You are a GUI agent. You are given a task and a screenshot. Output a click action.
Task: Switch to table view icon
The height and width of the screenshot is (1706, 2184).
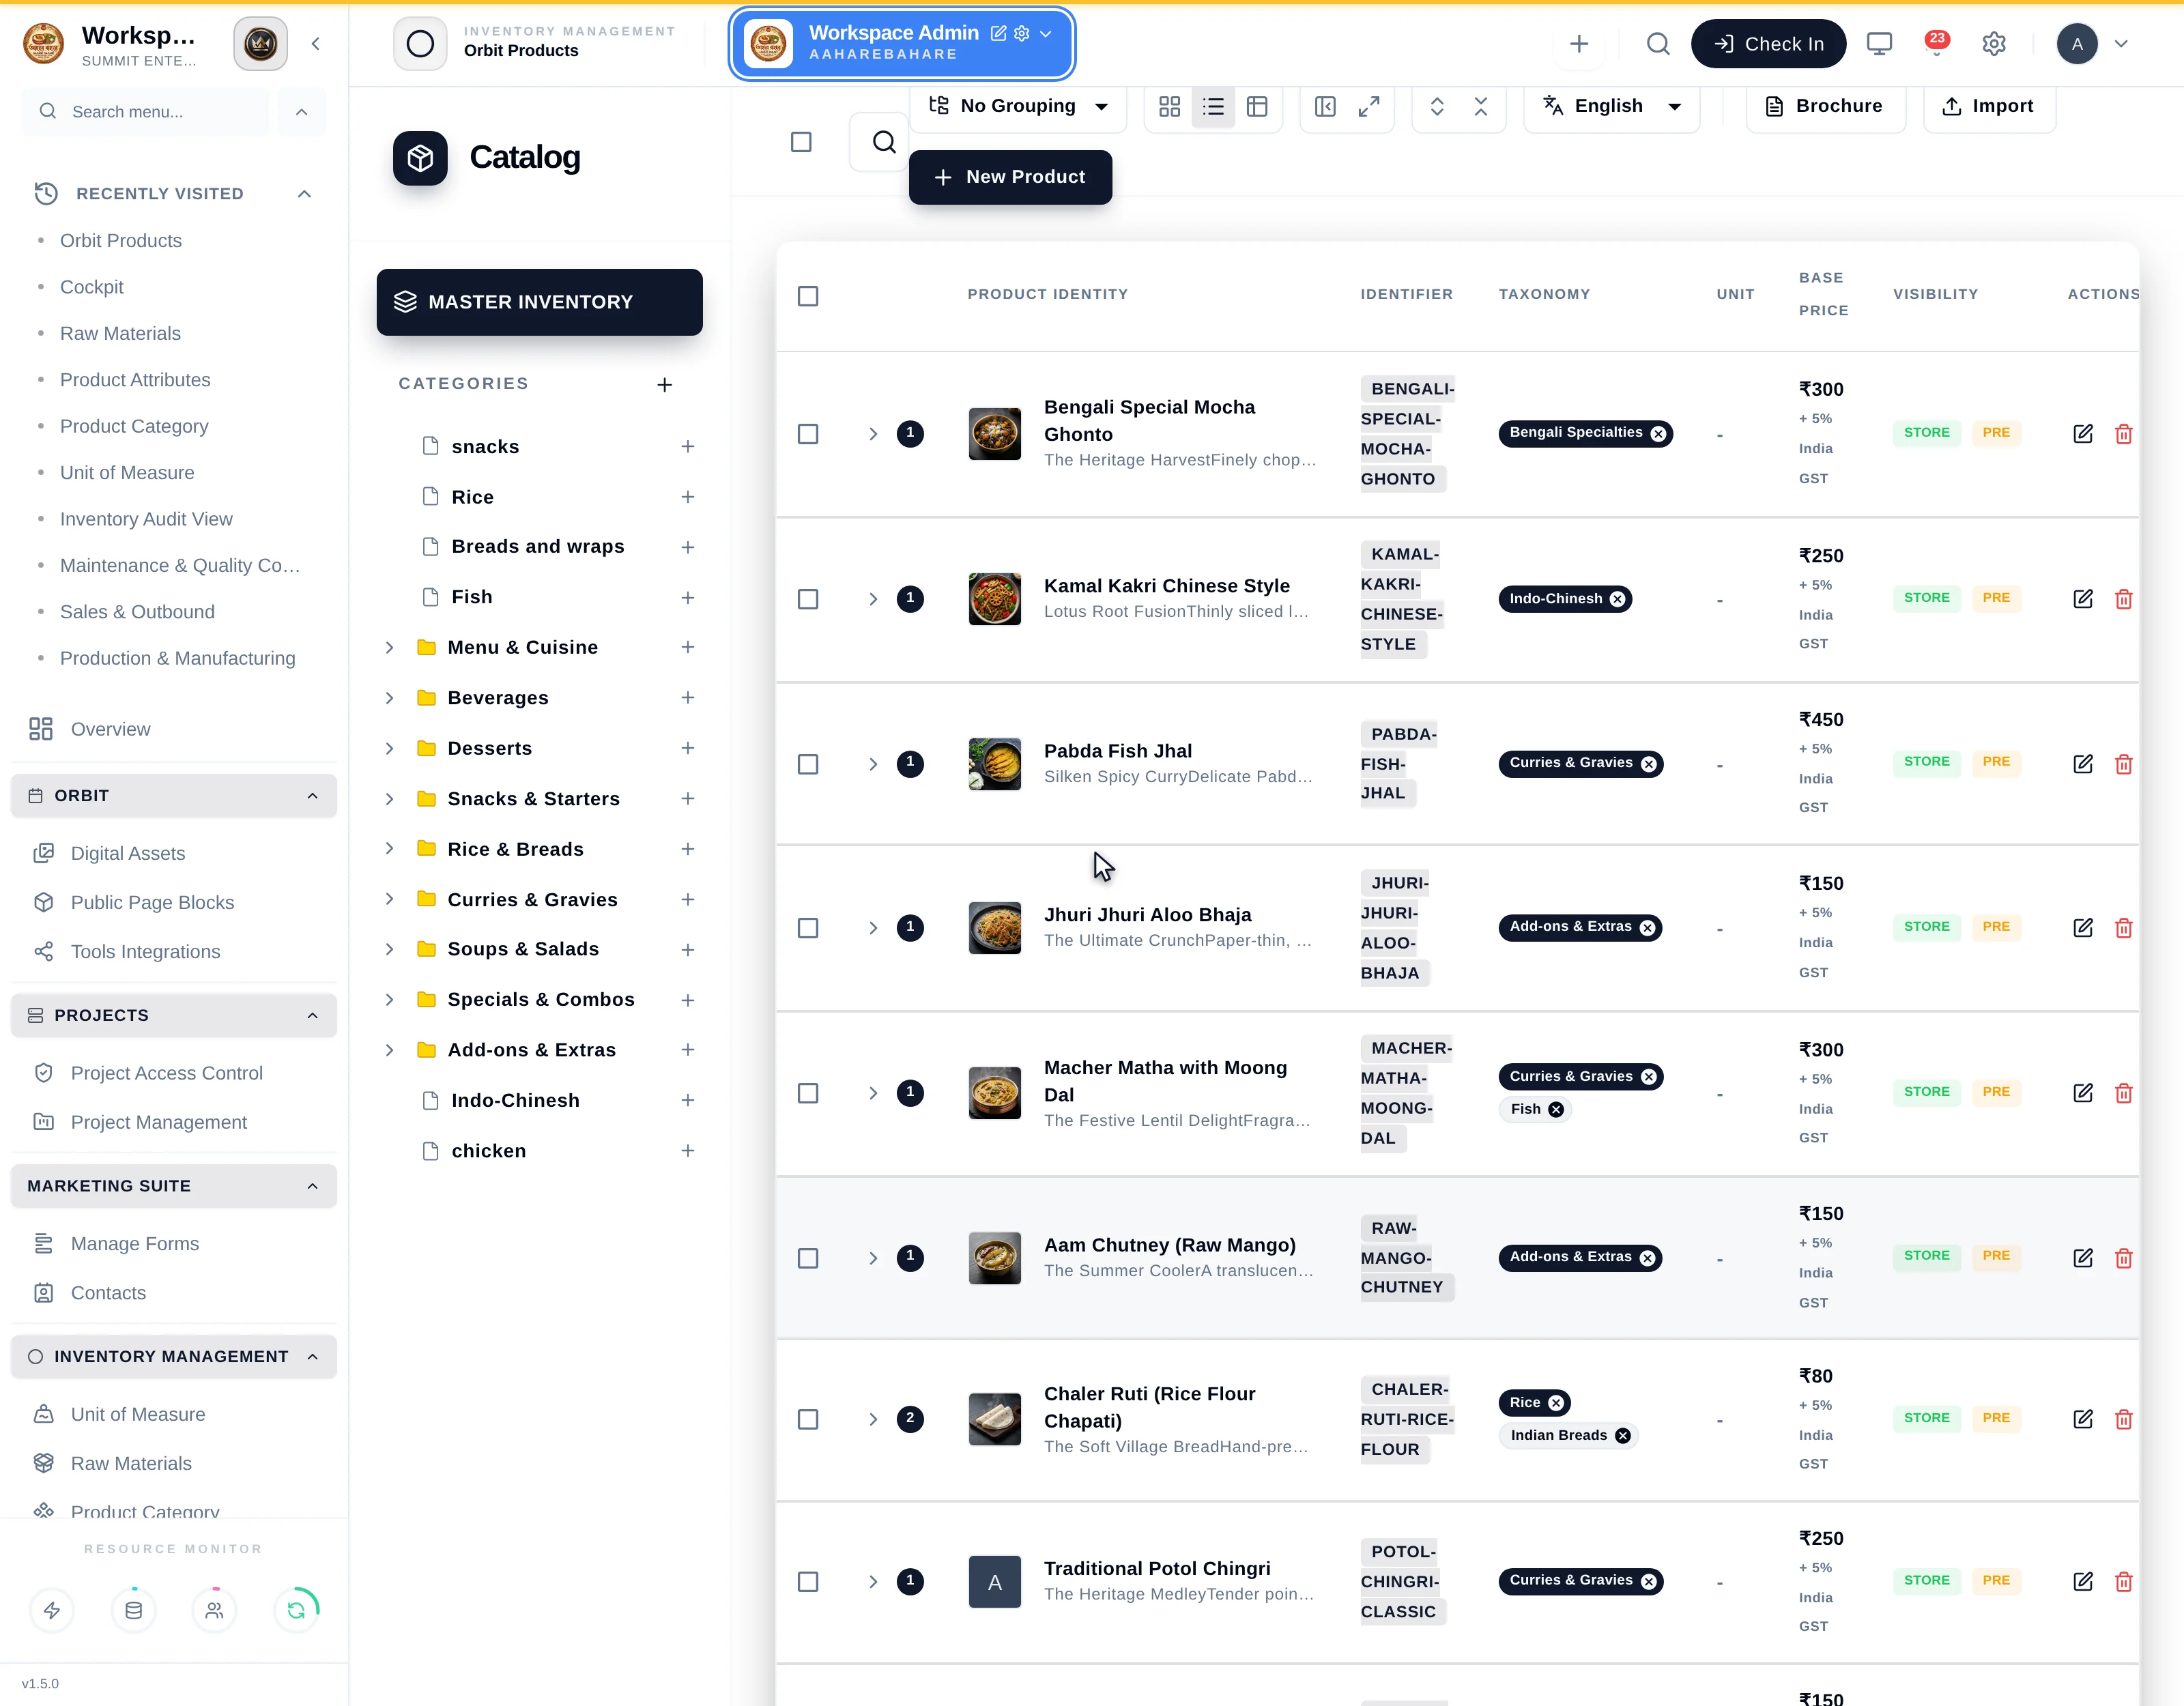click(1257, 106)
